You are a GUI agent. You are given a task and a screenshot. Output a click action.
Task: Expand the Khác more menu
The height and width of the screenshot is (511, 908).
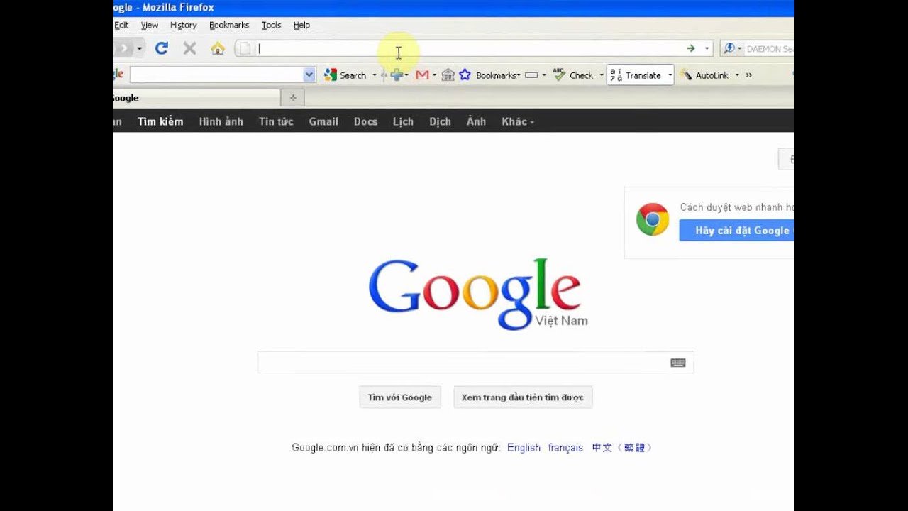click(x=518, y=121)
